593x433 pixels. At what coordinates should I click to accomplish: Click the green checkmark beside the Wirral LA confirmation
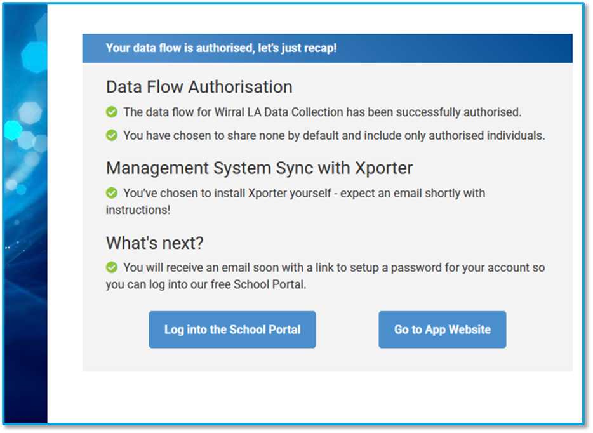pos(111,112)
